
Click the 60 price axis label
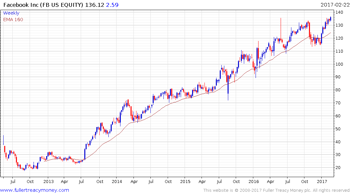coord(338,116)
